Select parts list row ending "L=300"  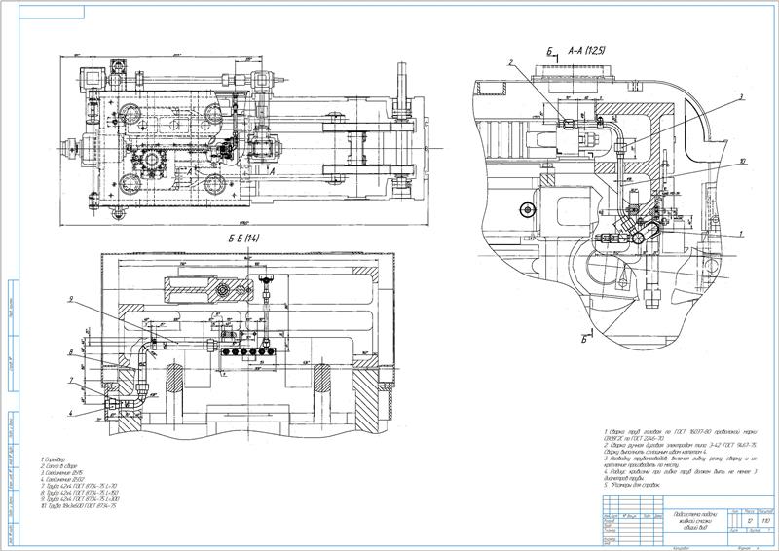tap(80, 498)
